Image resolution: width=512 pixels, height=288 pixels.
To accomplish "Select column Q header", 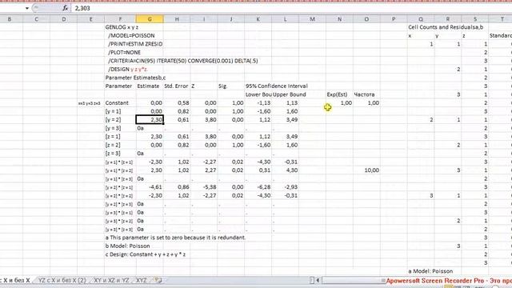I will [421, 19].
